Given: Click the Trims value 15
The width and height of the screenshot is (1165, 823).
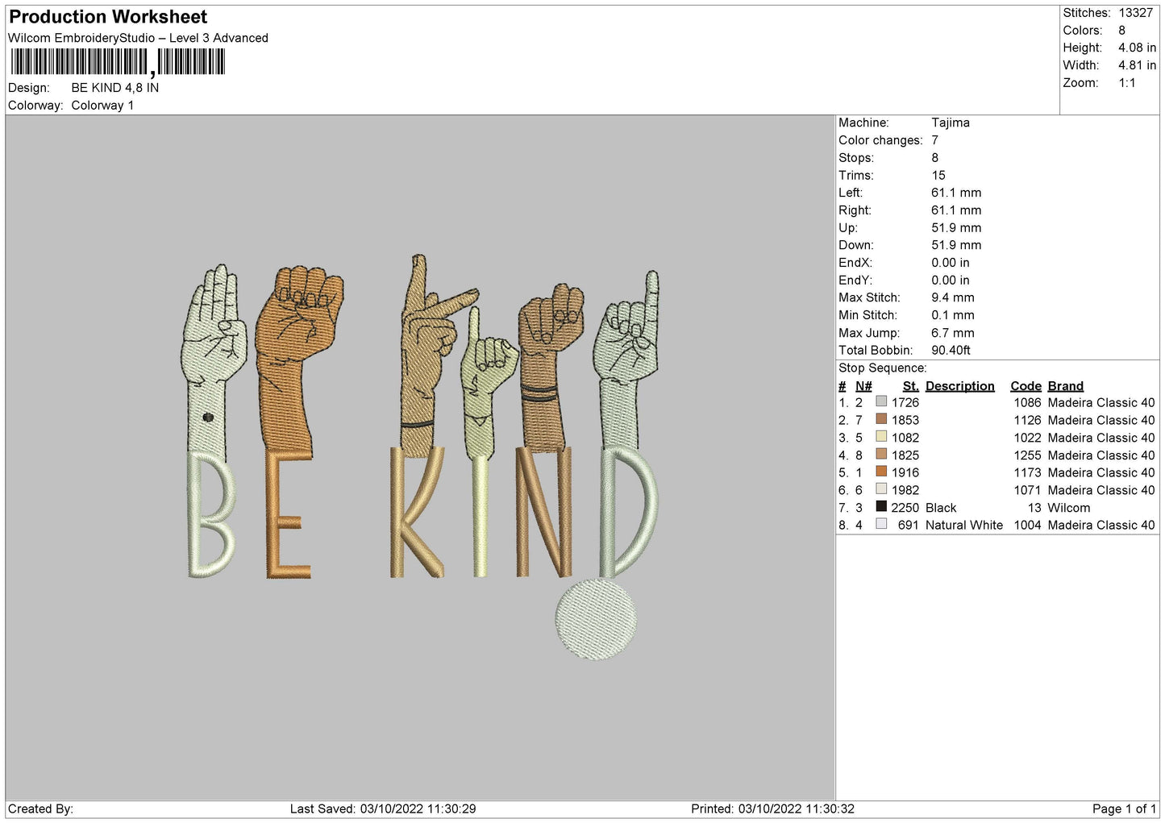Looking at the screenshot, I should pyautogui.click(x=938, y=176).
